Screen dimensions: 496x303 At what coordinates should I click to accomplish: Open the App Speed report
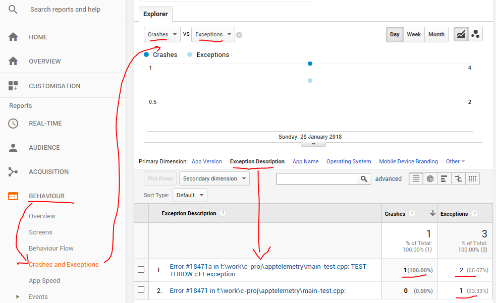tap(44, 281)
